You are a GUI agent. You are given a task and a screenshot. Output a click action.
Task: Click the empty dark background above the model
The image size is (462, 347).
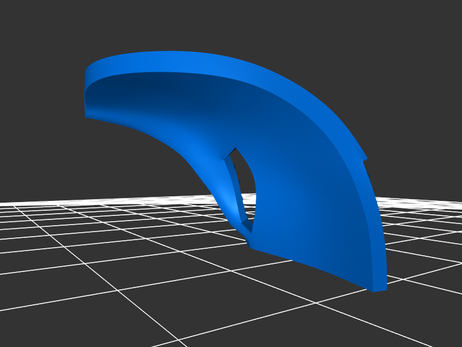tap(231, 23)
